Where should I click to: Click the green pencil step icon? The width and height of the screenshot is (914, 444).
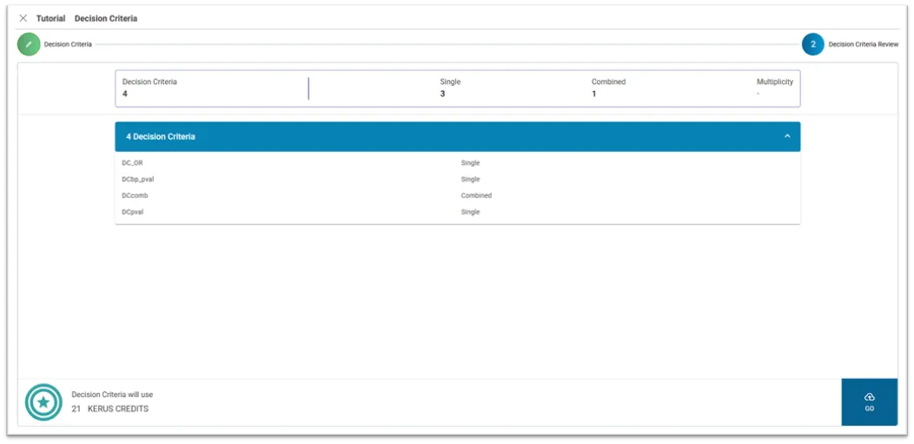(29, 44)
